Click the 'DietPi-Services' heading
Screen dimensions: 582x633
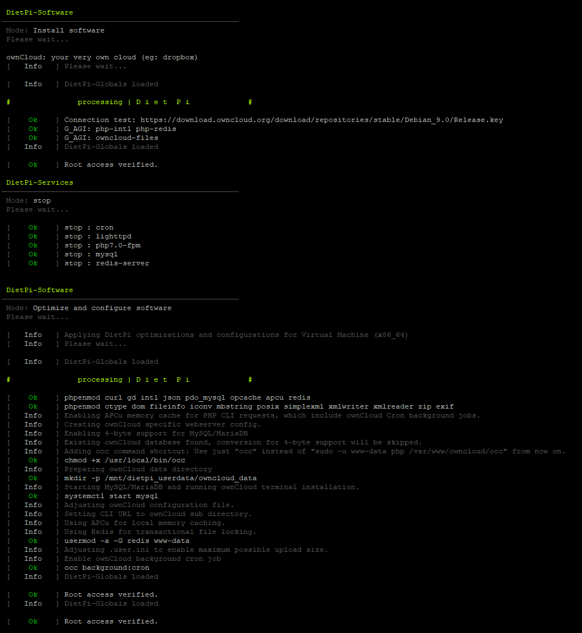(x=40, y=182)
